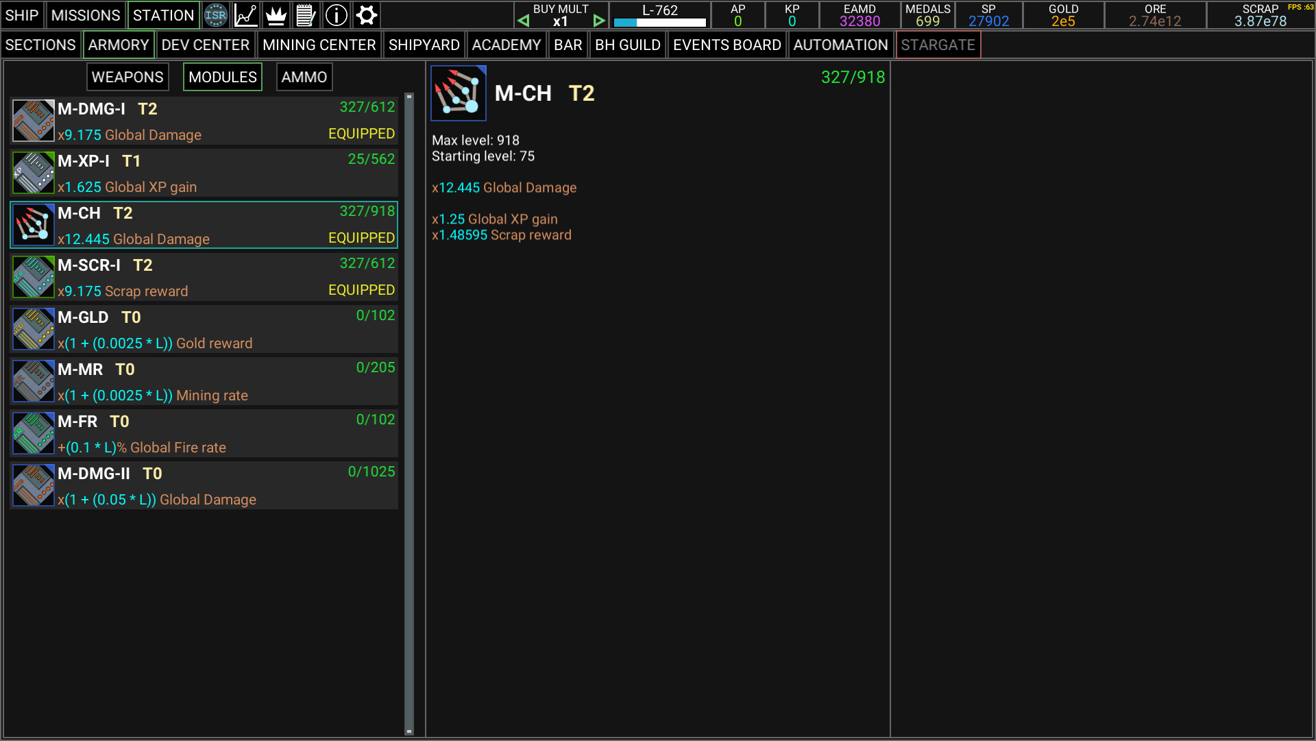
Task: Open the ISR circular icon in toolbar
Action: [x=216, y=15]
